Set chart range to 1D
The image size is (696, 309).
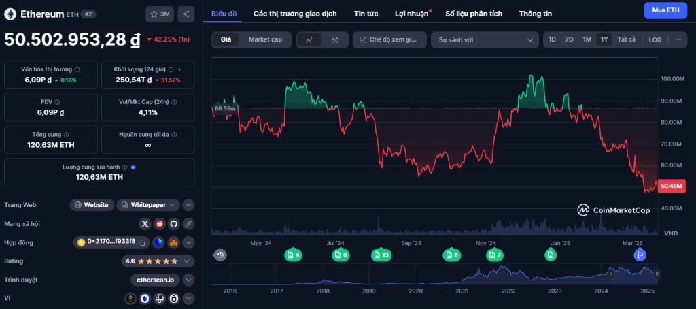[x=552, y=39]
